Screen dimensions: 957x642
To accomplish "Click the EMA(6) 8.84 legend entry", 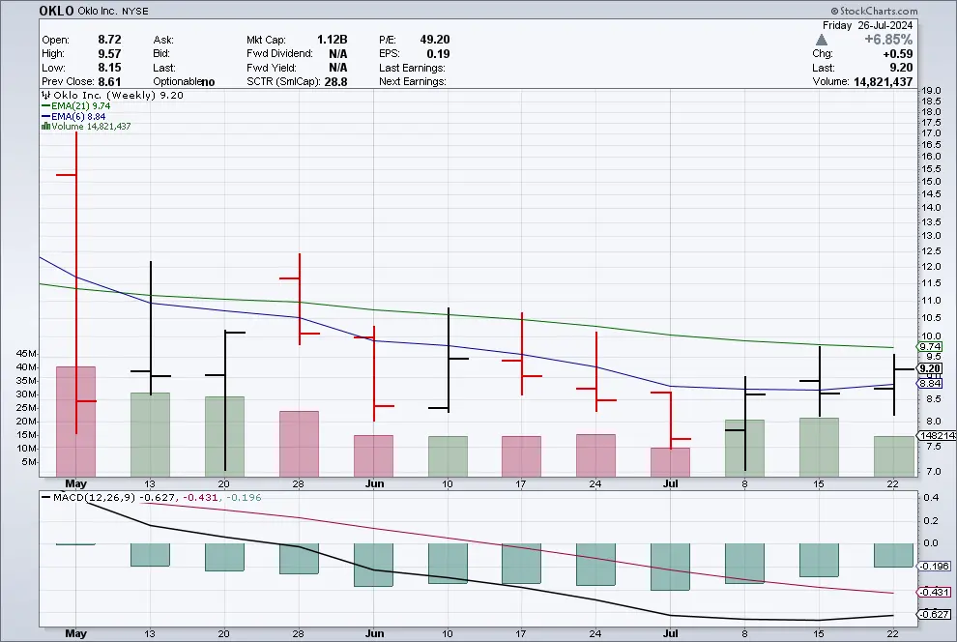I will point(73,116).
